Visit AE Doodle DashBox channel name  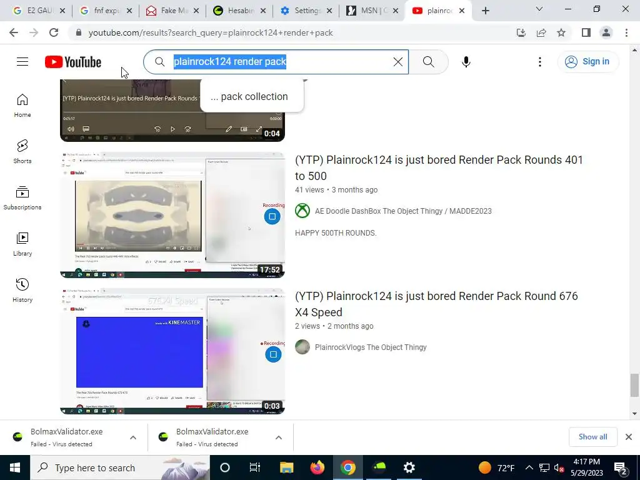(403, 211)
